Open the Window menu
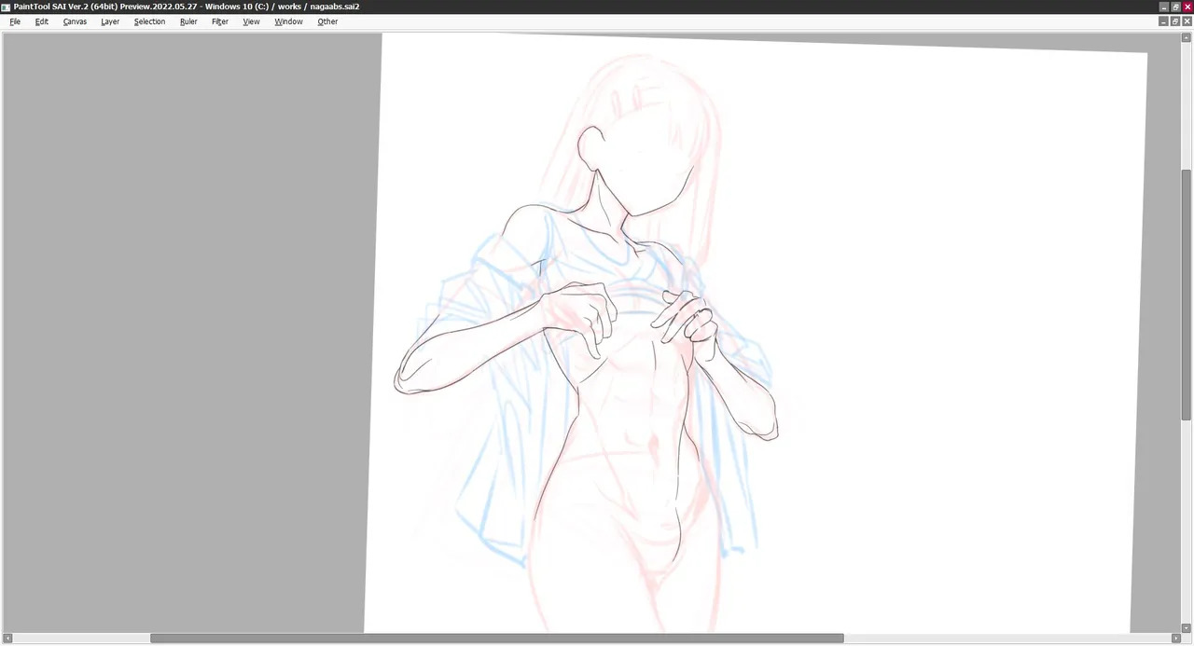This screenshot has height=646, width=1194. pyautogui.click(x=288, y=21)
